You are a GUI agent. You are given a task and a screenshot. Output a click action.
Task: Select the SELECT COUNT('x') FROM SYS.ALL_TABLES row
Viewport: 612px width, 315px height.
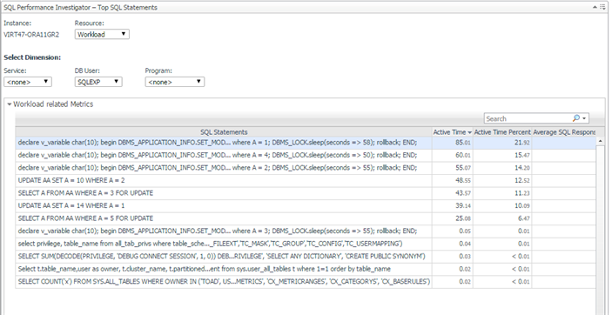[x=224, y=281]
